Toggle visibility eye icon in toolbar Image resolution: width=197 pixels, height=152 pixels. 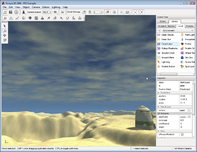tap(55, 12)
